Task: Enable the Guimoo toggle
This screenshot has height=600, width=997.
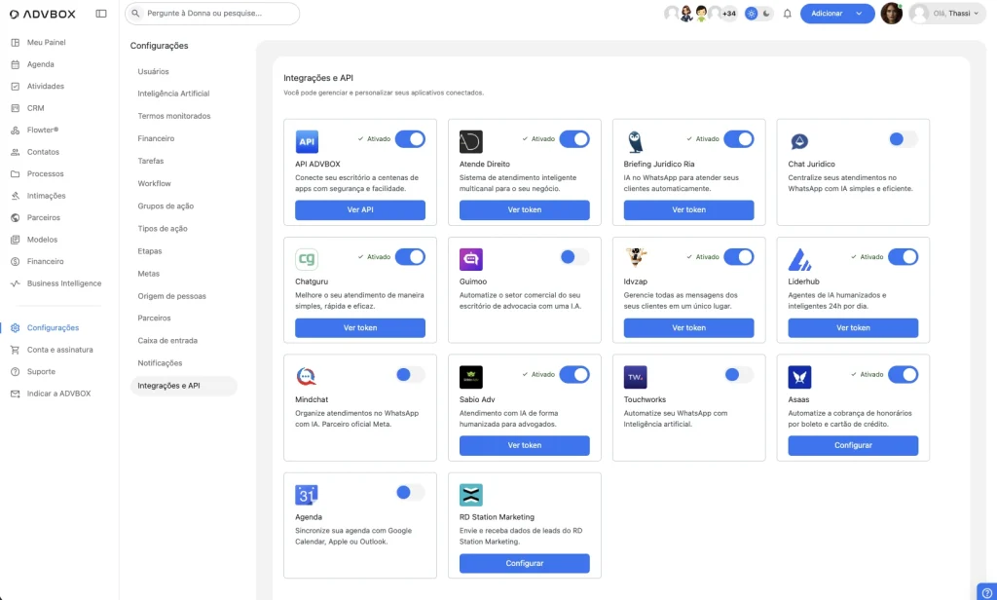Action: coord(574,256)
